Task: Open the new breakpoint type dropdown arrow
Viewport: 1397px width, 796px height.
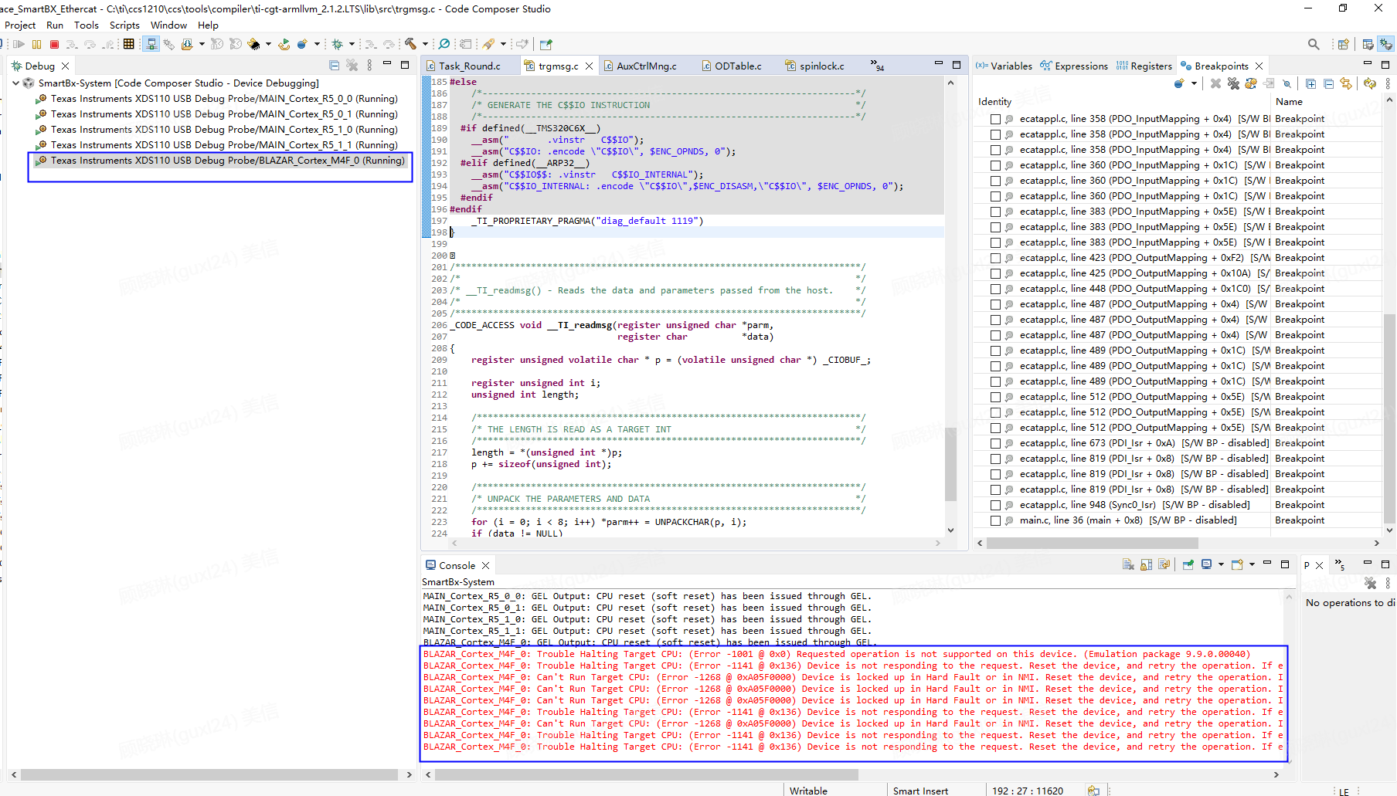Action: 1194,83
